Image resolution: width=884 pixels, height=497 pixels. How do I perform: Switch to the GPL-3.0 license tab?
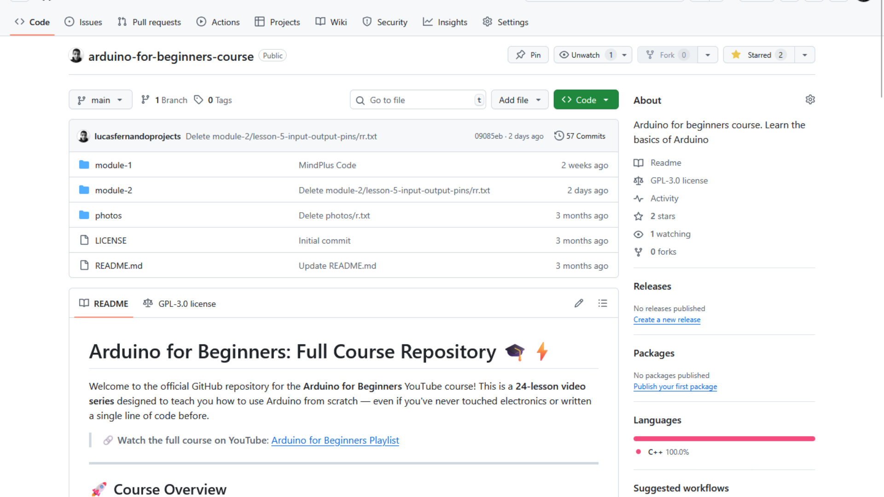click(x=180, y=304)
